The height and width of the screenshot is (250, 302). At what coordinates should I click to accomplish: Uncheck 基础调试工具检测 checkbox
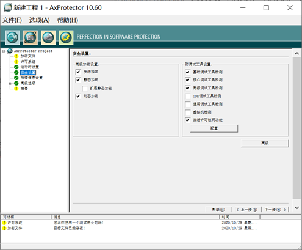tap(188, 72)
